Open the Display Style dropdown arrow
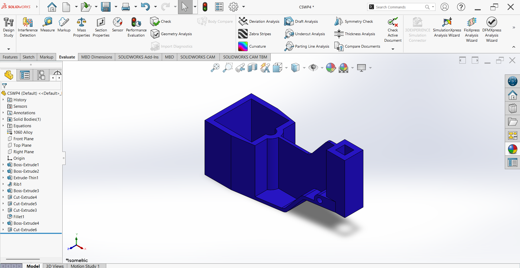This screenshot has width=520, height=268. (x=304, y=68)
